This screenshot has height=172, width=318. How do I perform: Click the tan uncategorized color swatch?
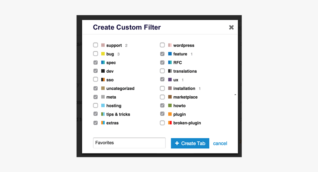(103, 88)
